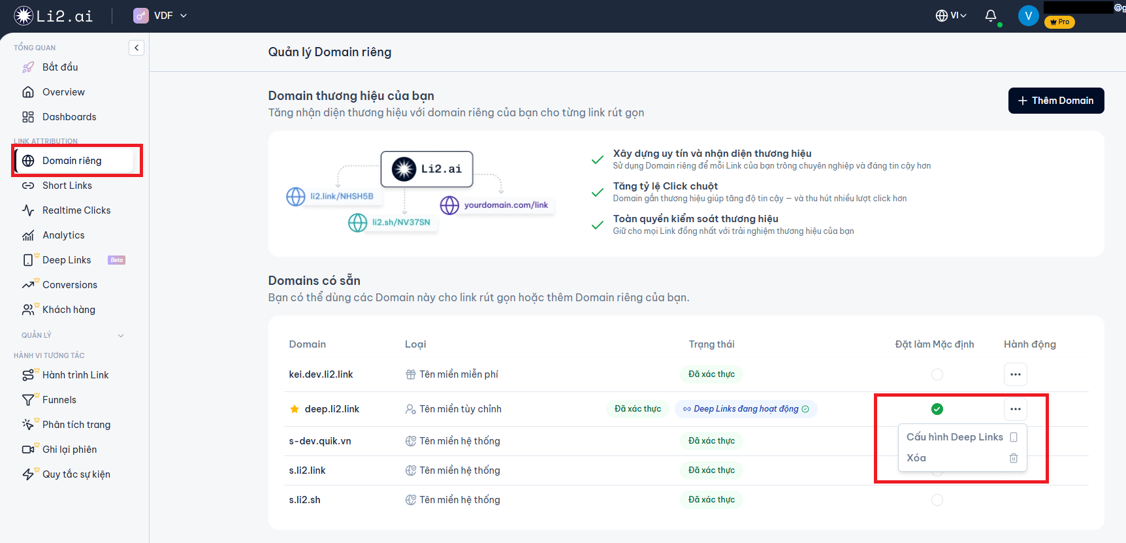The height and width of the screenshot is (543, 1126).
Task: Set kei.dev.li2.link as default domain
Action: point(937,374)
